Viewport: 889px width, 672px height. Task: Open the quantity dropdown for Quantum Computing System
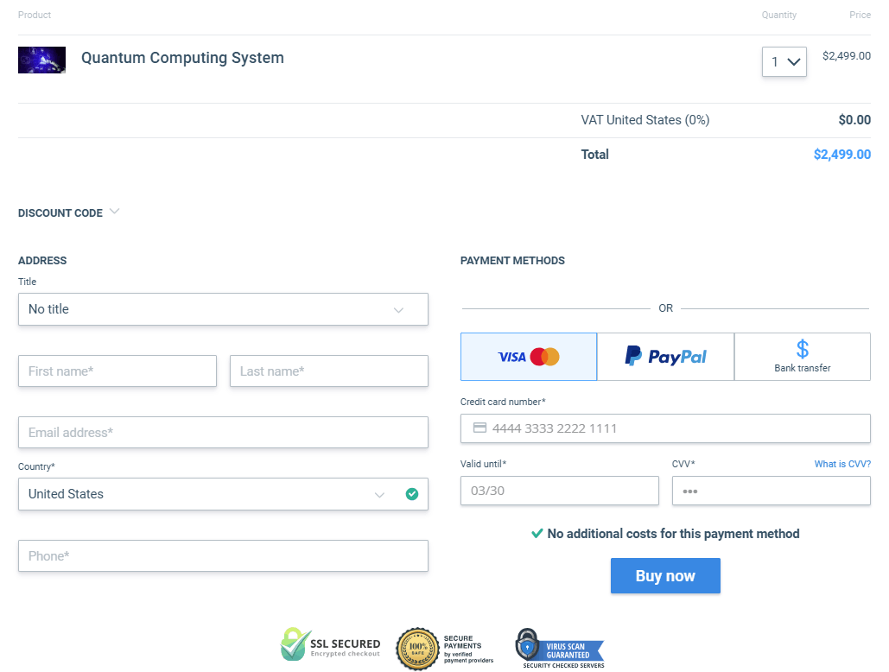(784, 61)
